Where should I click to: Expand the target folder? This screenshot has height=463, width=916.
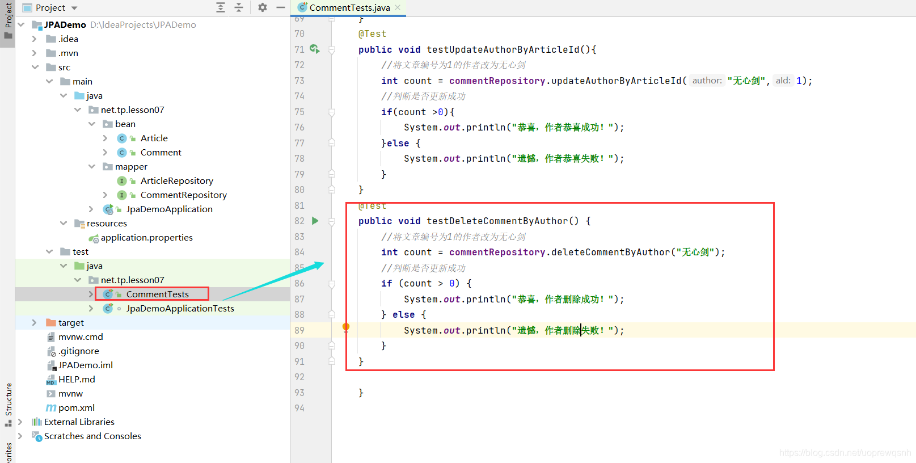point(35,322)
